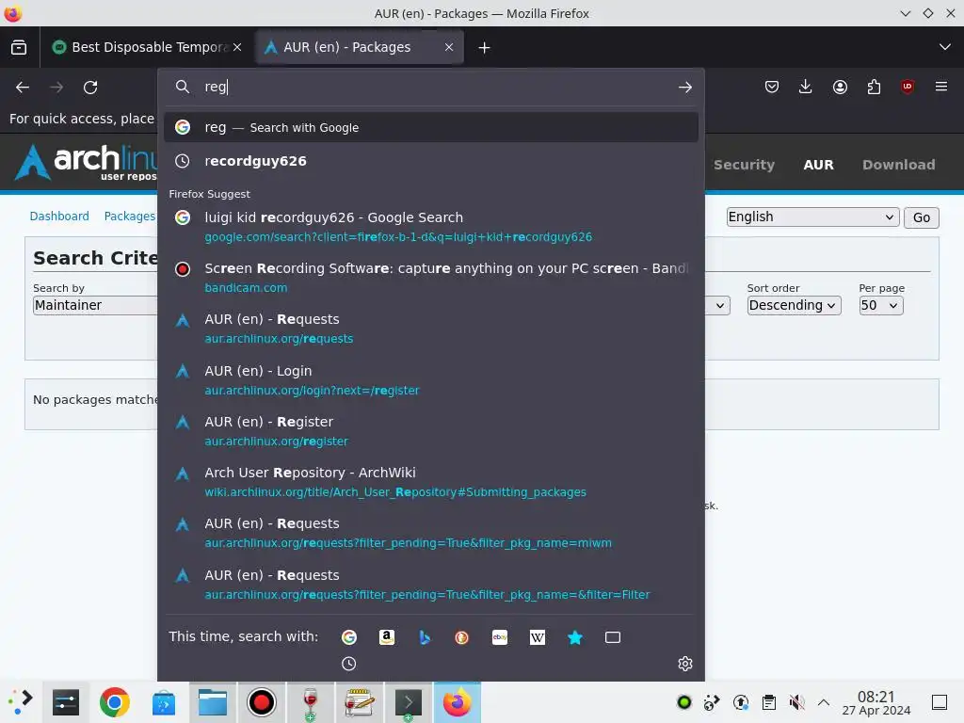964x723 pixels.
Task: Open AUR Requests aur.archlinux.org/requests suggestion
Action: [431, 329]
